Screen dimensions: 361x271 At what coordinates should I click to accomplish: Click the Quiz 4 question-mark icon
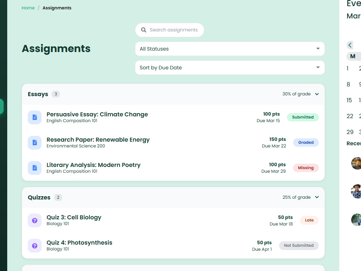[x=35, y=246]
